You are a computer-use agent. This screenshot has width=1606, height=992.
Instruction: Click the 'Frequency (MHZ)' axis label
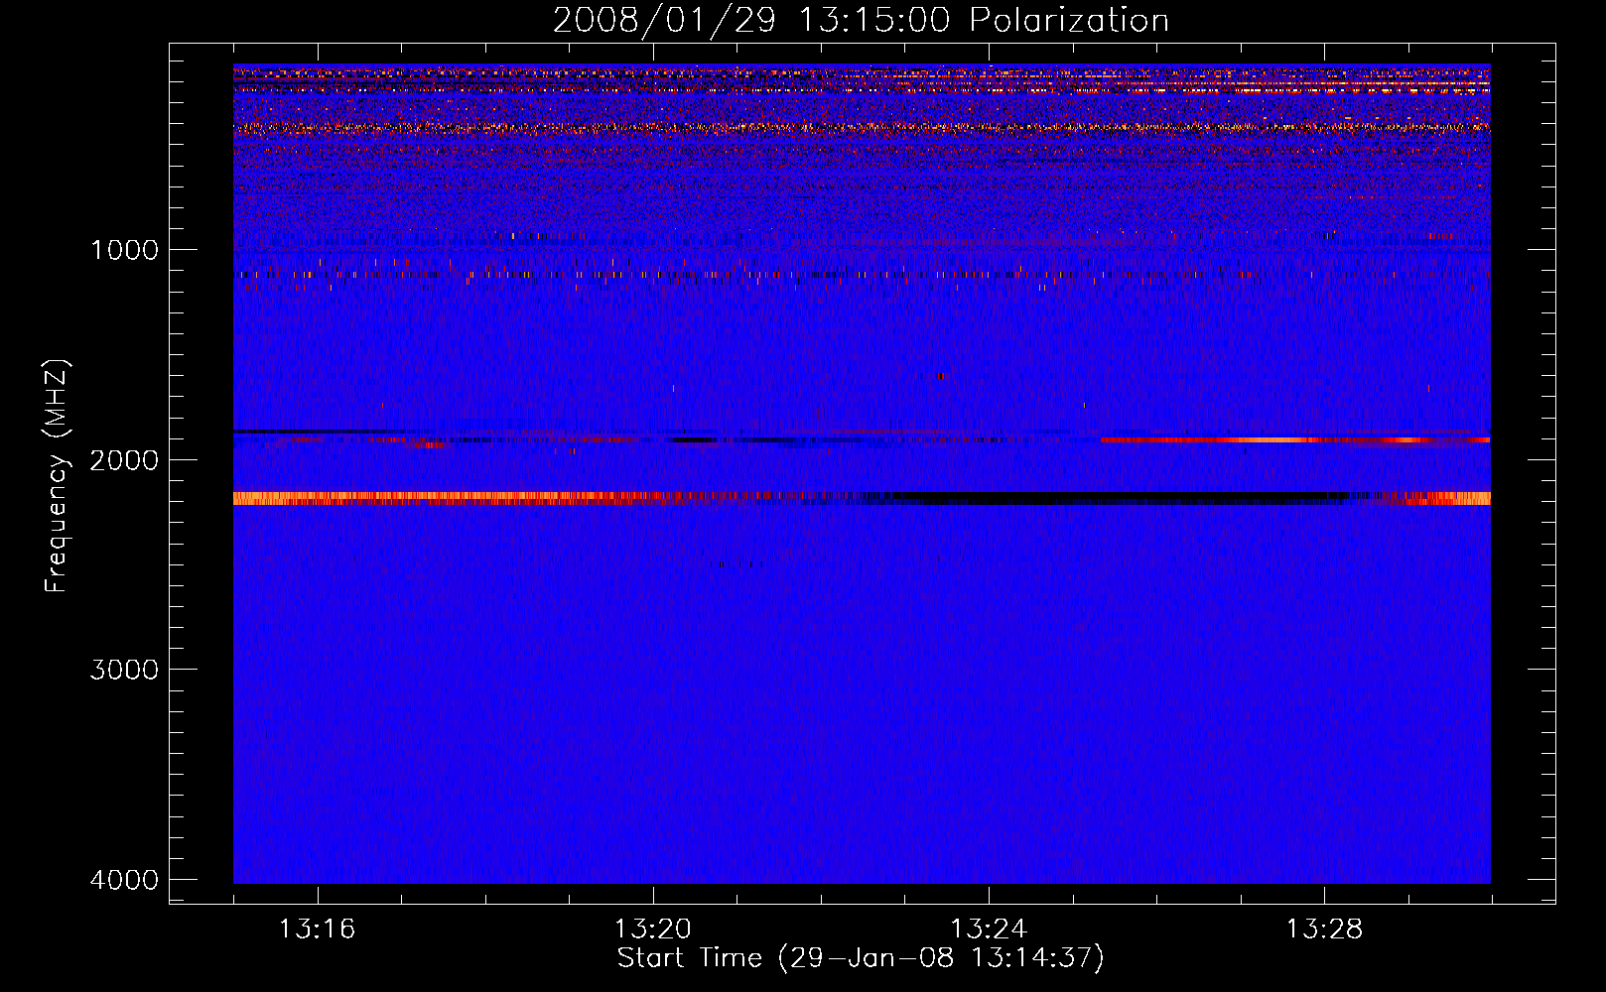[x=58, y=476]
